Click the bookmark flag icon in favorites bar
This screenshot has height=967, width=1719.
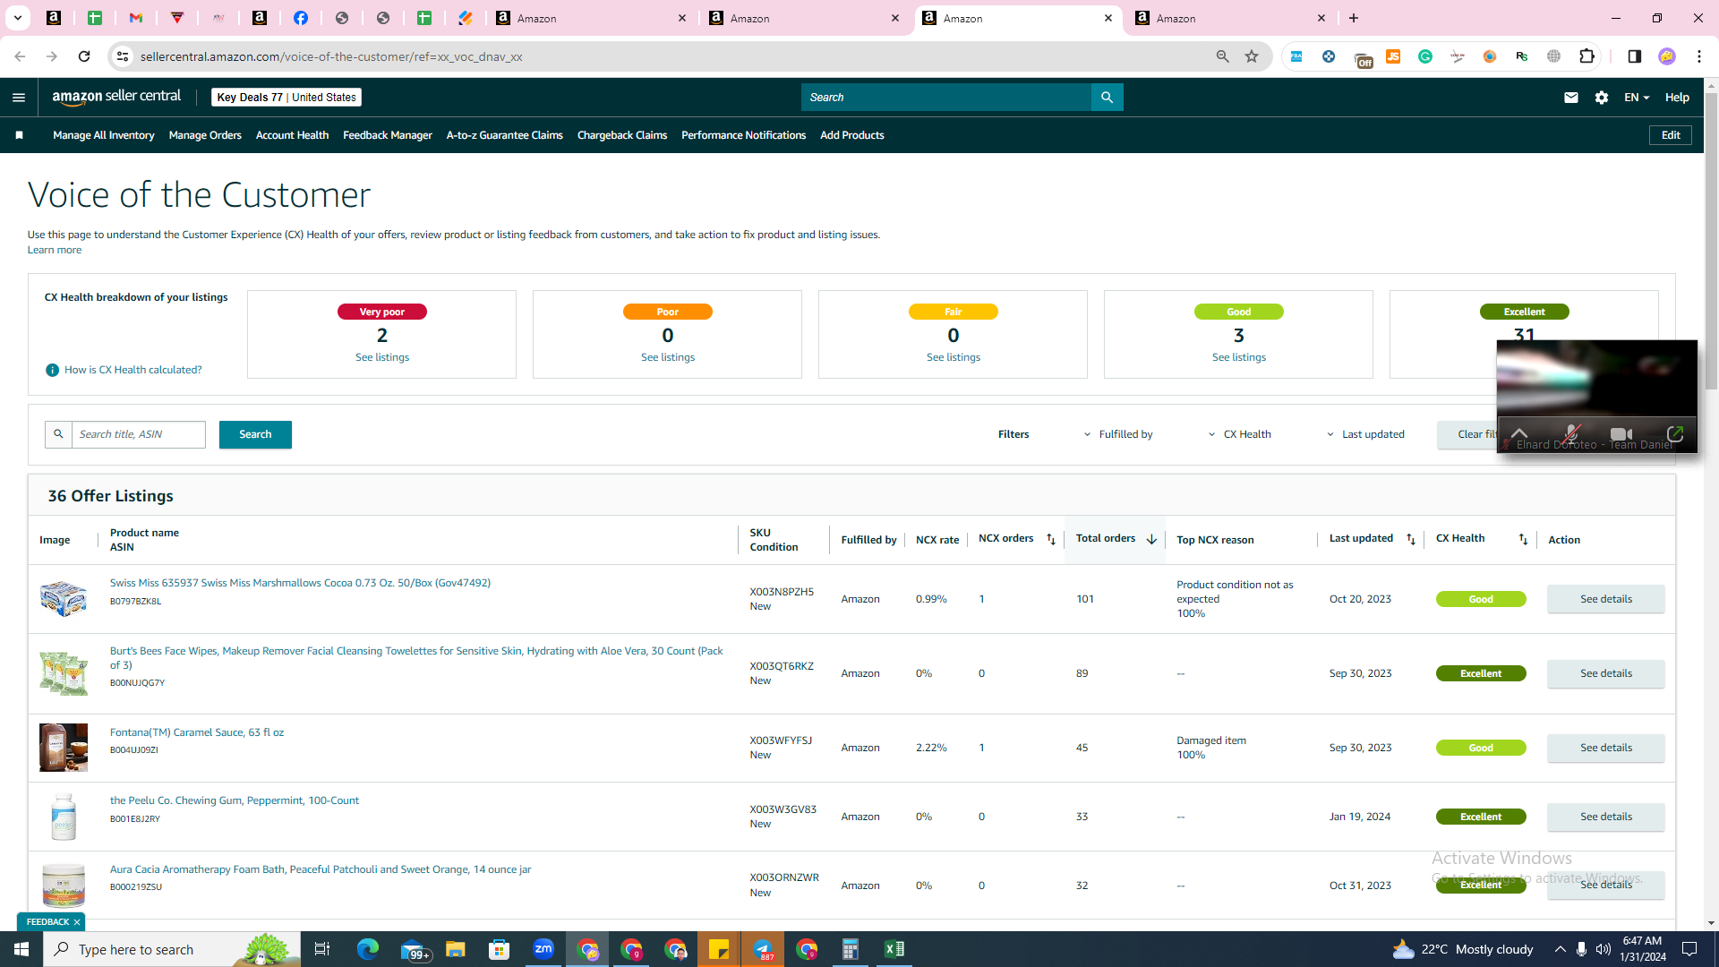pos(19,135)
